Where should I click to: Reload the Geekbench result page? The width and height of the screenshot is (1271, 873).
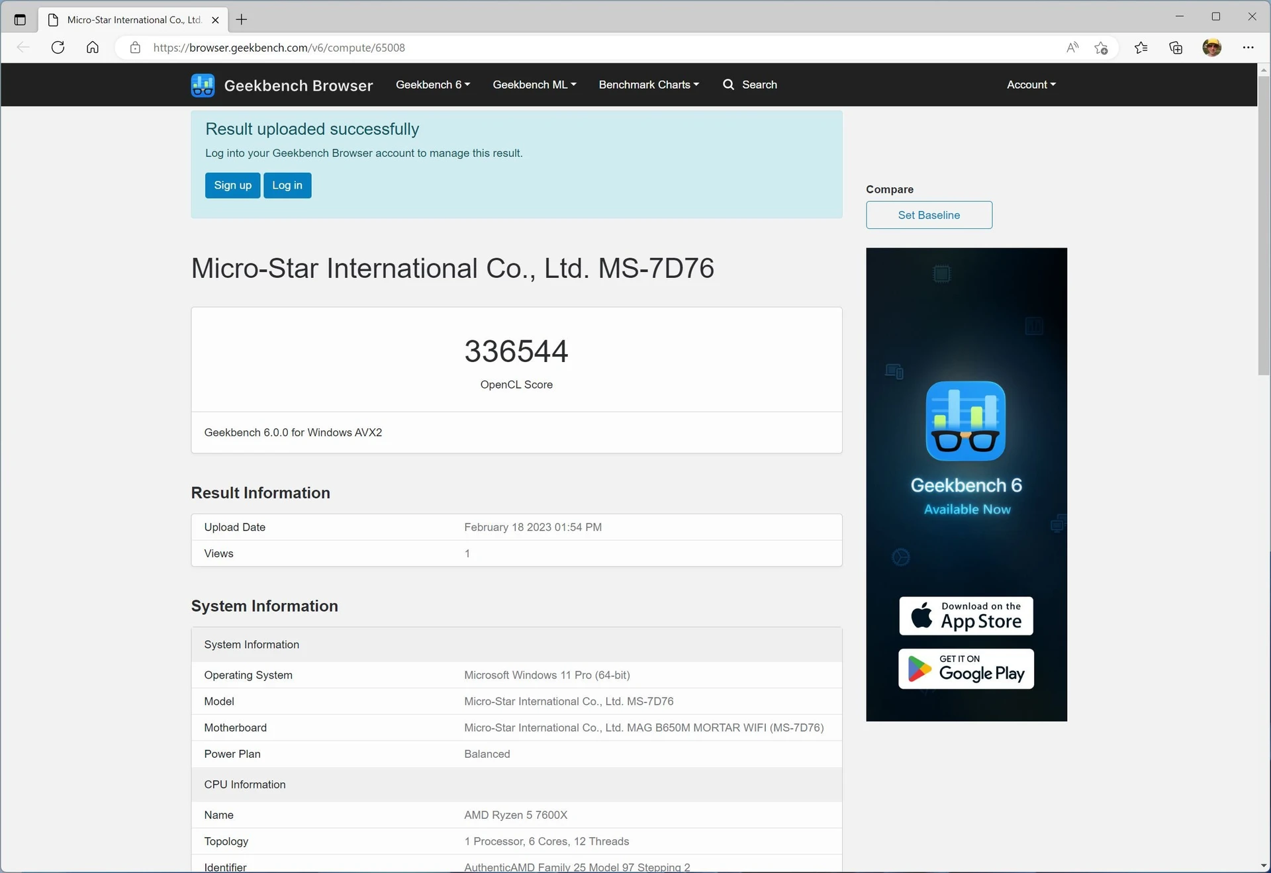[58, 48]
